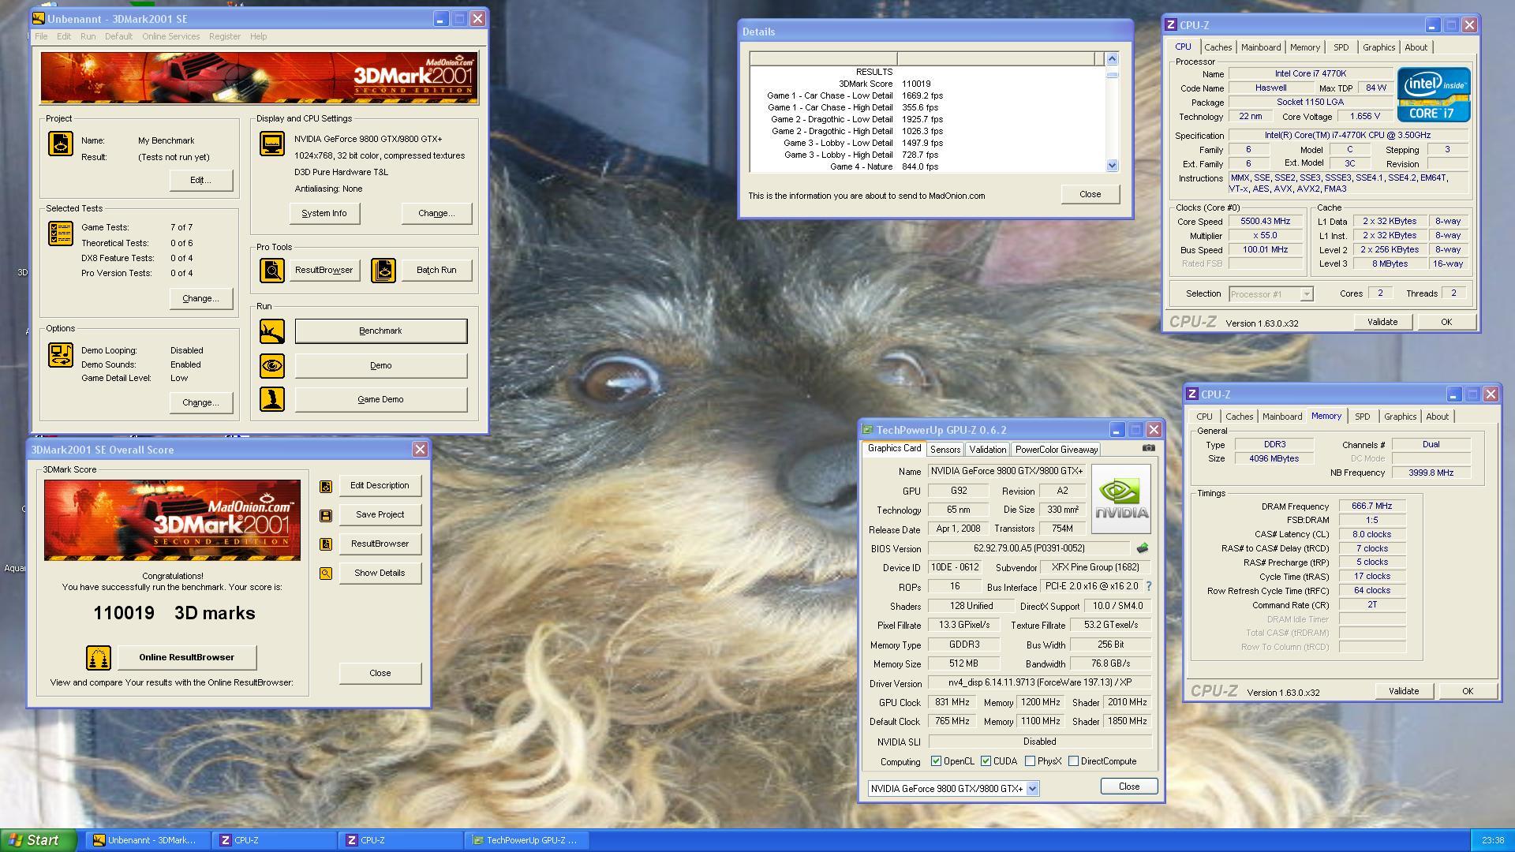Click the Show Details button
The height and width of the screenshot is (852, 1515).
pos(380,574)
